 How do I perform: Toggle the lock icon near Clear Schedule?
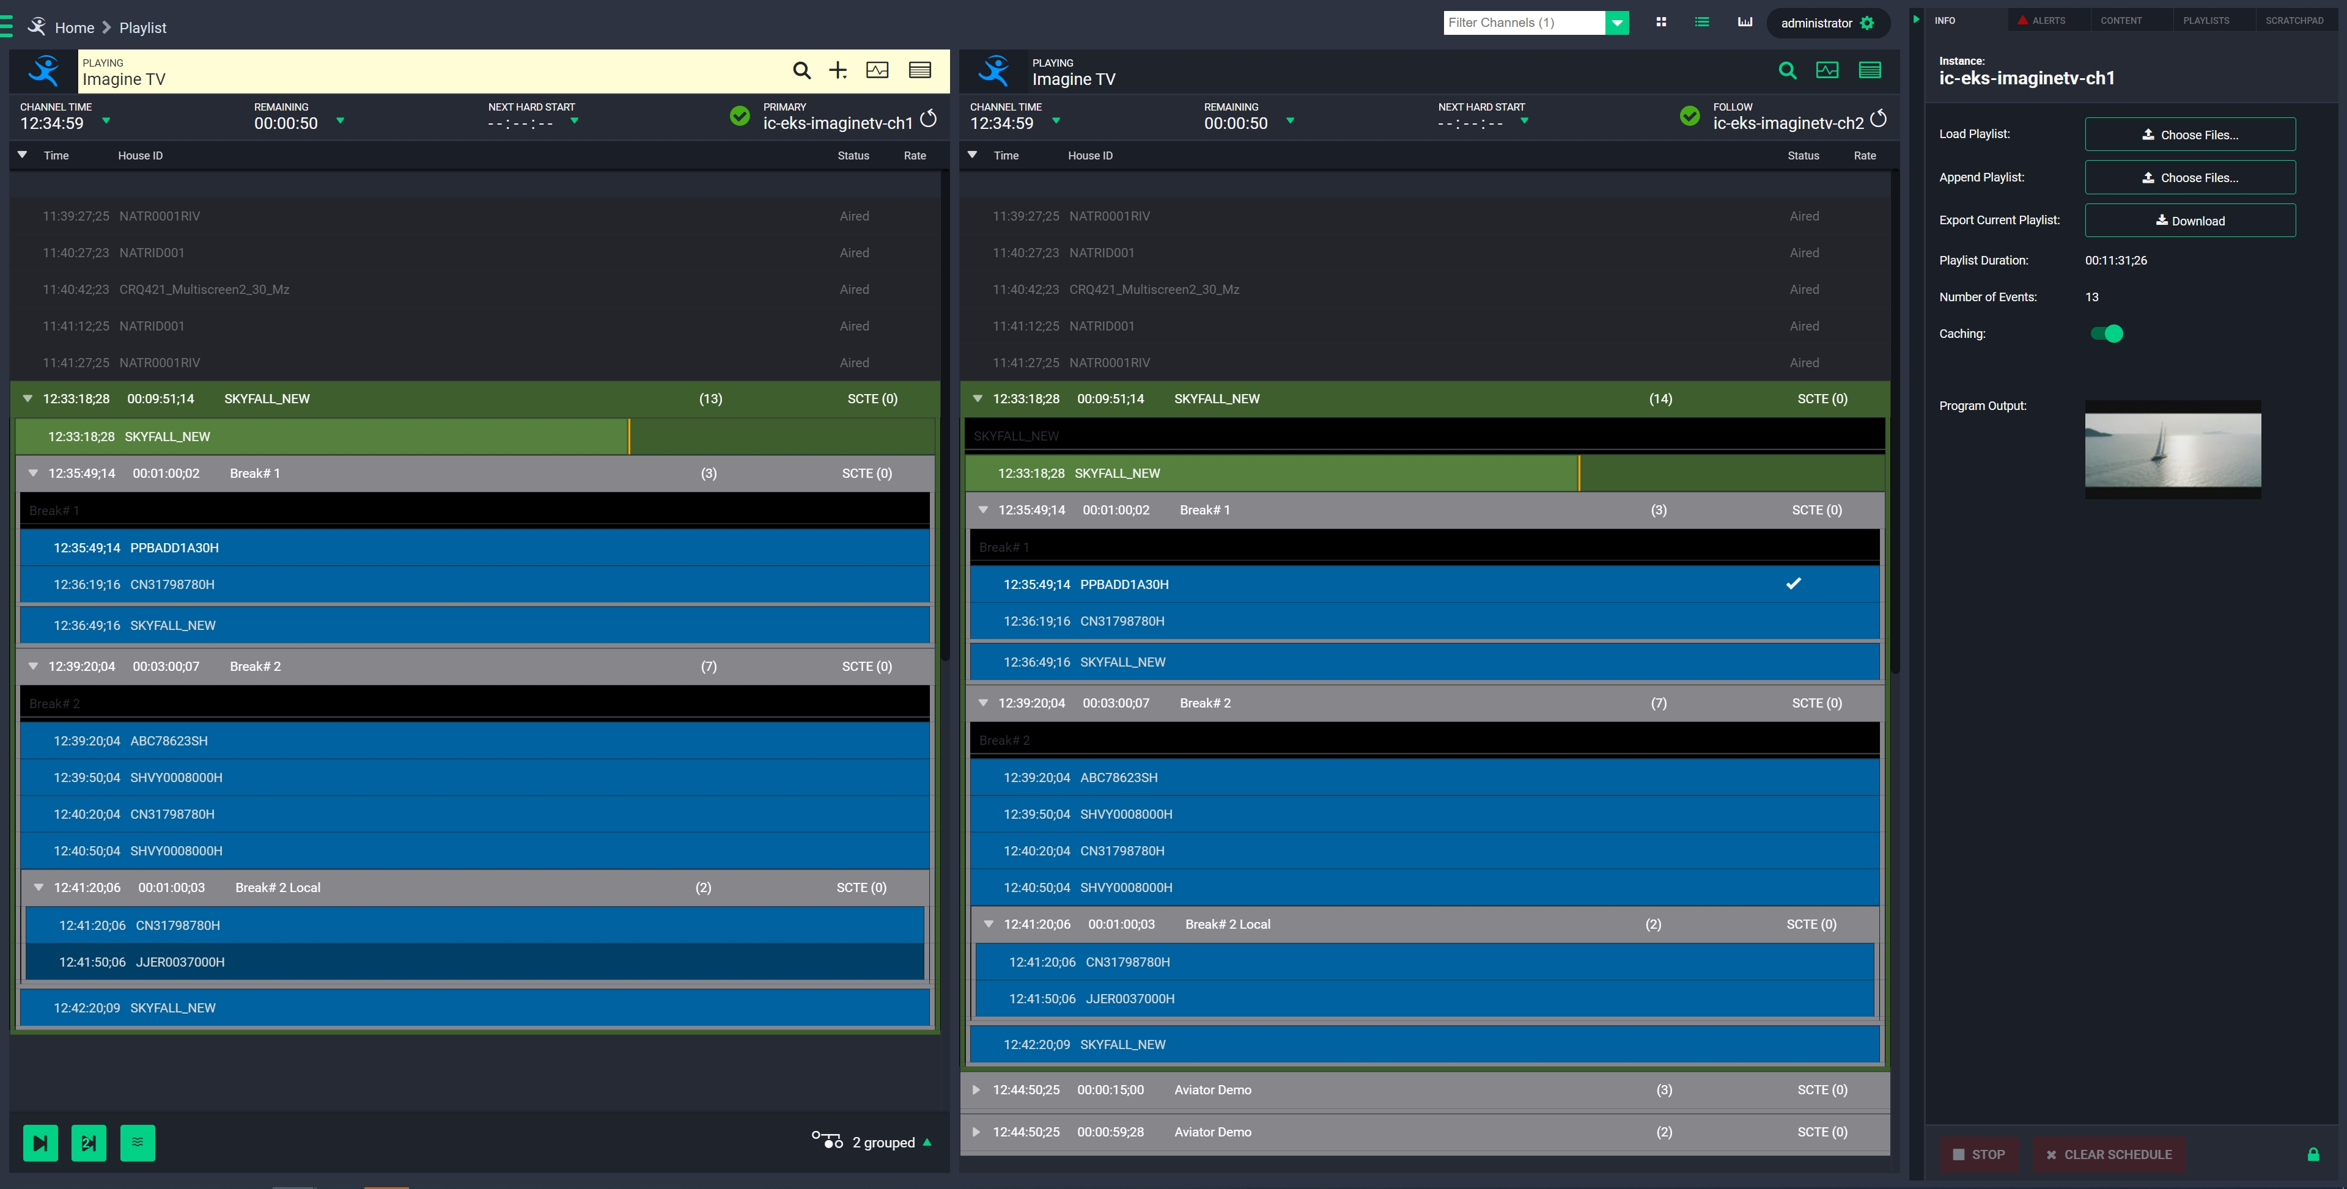[2312, 1154]
